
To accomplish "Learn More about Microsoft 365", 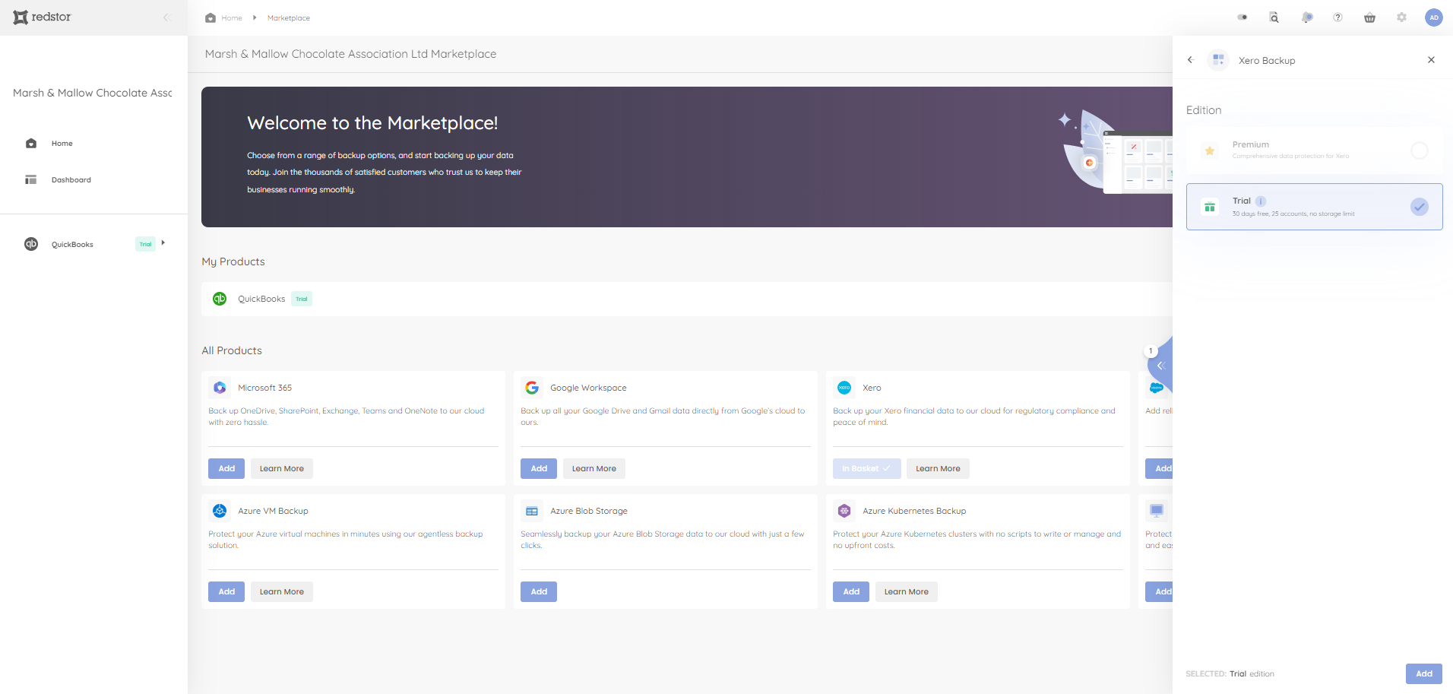I will [282, 469].
